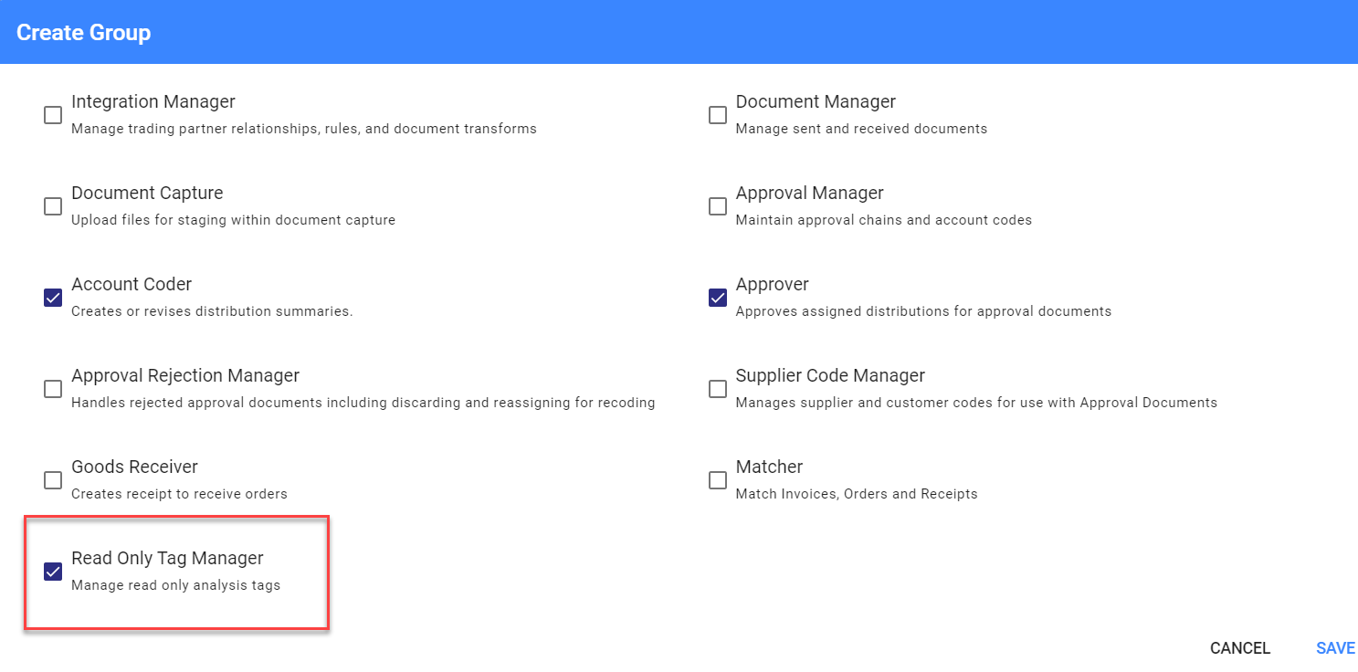Screen dimensions: 1358x672
Task: Click the Matcher role name
Action: (x=769, y=467)
